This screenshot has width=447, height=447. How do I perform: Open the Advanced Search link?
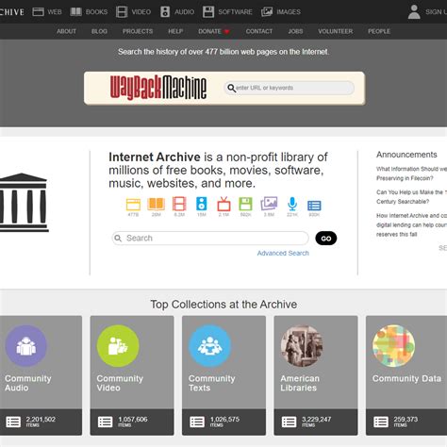[x=283, y=253]
